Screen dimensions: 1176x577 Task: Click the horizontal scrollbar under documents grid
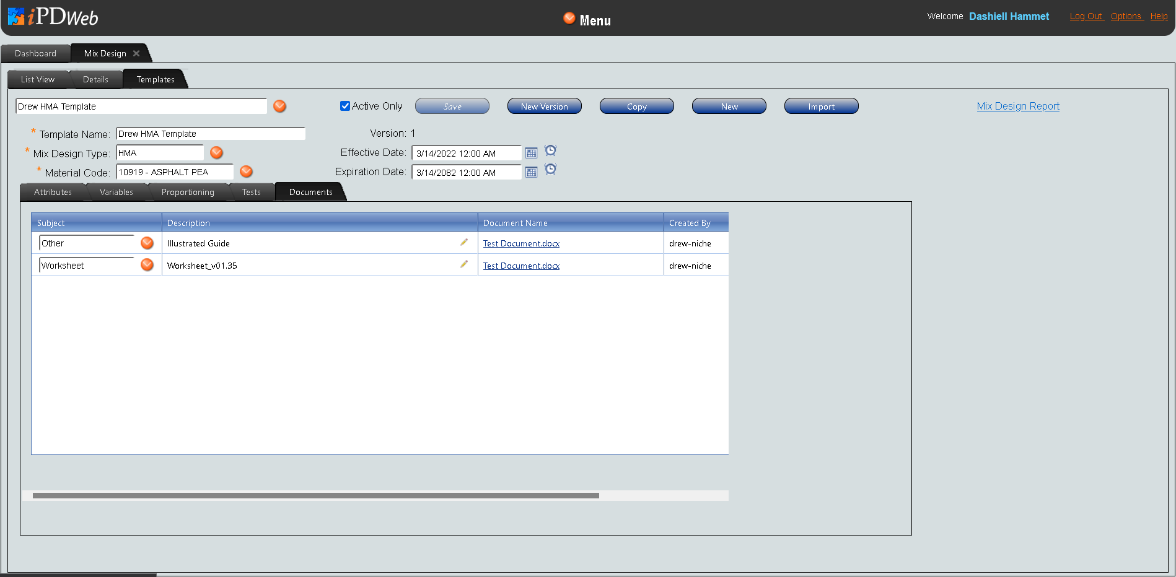[x=315, y=496]
